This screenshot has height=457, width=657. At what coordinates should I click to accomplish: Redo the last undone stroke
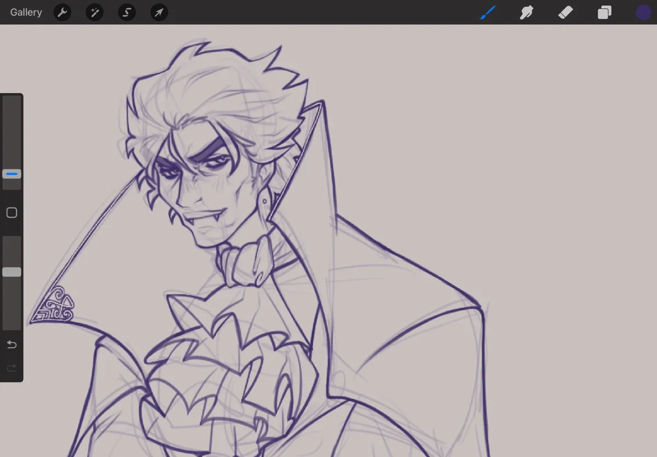tap(11, 368)
